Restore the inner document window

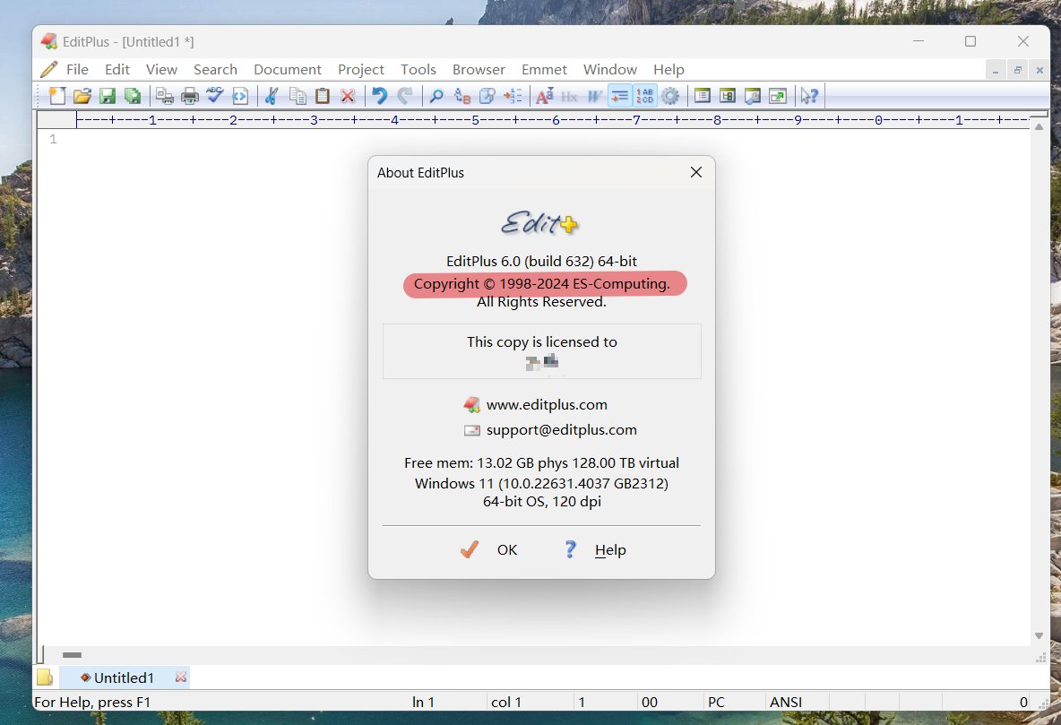[1017, 70]
